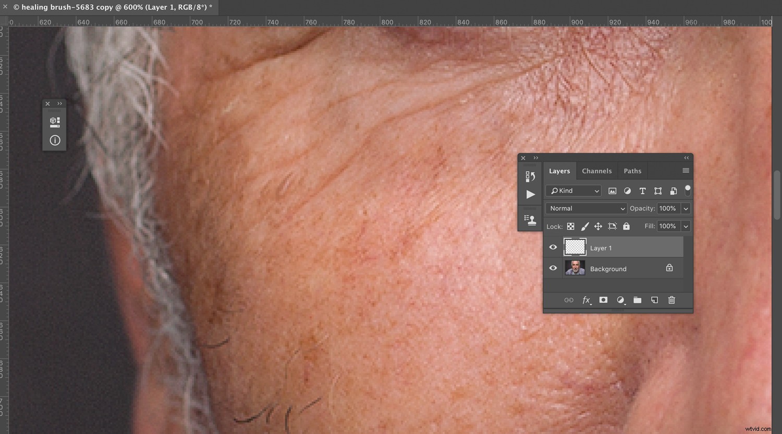The width and height of the screenshot is (782, 434).
Task: Open the blend mode dropdown
Action: [585, 208]
